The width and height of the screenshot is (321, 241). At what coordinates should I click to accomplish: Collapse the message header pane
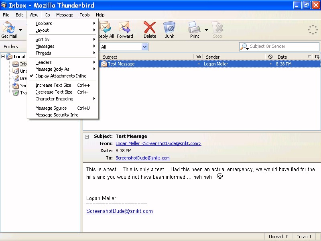click(87, 137)
